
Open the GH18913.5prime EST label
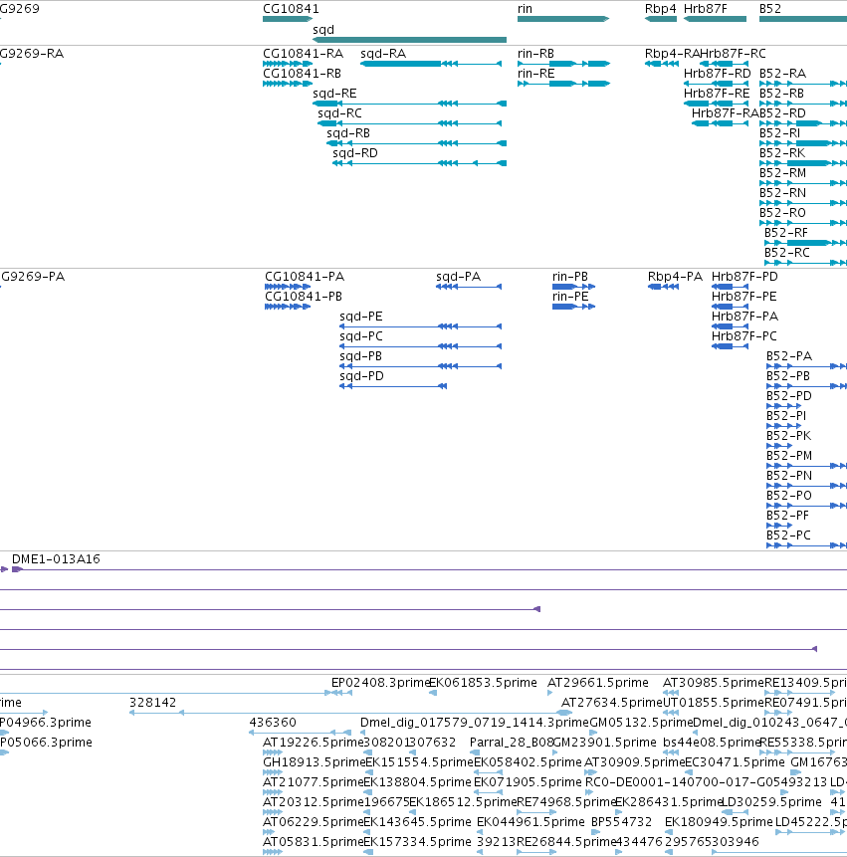coord(314,762)
